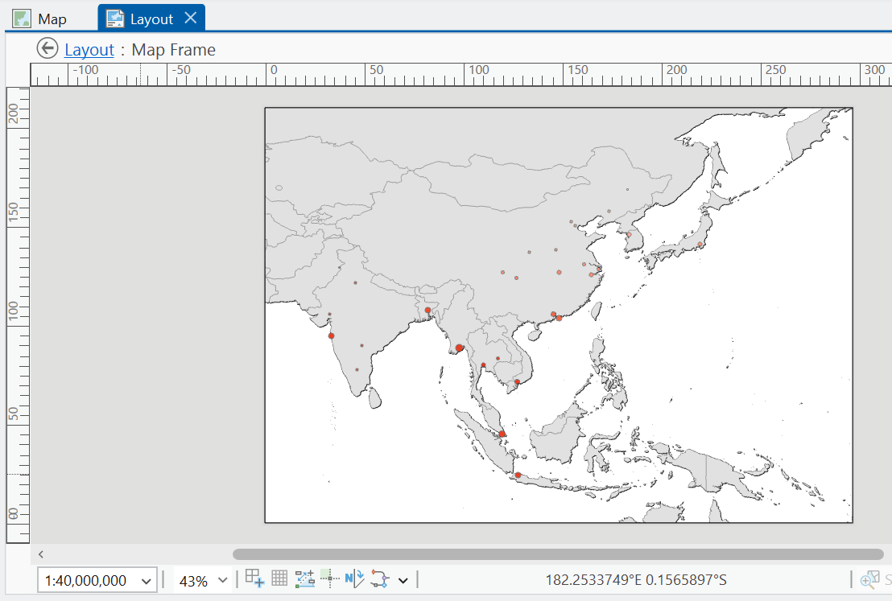Viewport: 892px width, 601px height.
Task: Toggle the snap to guides icon
Action: point(305,578)
